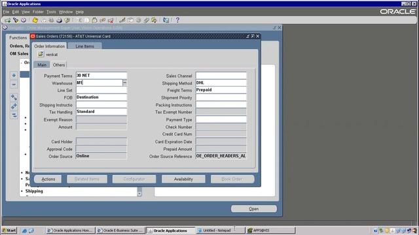Click the Navigator collapse all icon

click(14, 115)
